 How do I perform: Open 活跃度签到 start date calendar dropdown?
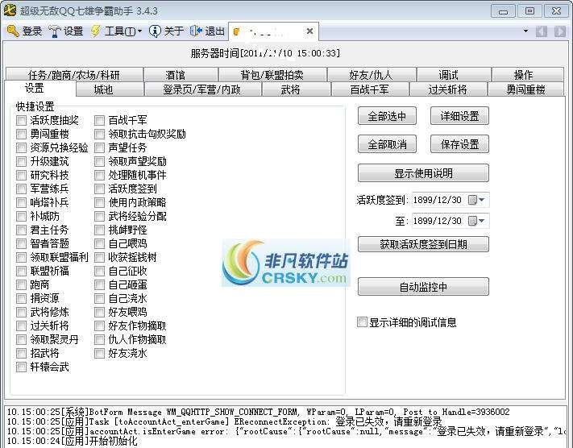point(477,200)
